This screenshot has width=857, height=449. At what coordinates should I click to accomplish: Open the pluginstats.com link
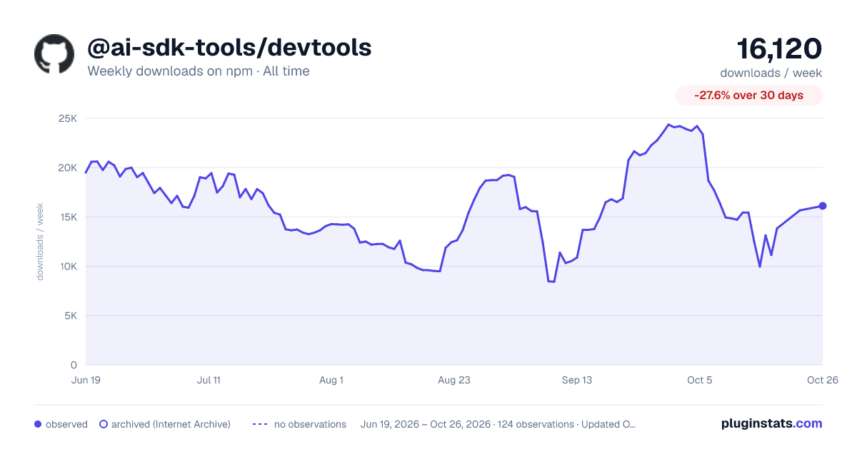(772, 423)
